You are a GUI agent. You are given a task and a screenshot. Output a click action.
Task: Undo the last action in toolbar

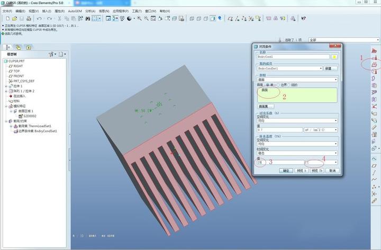(x=39, y=19)
